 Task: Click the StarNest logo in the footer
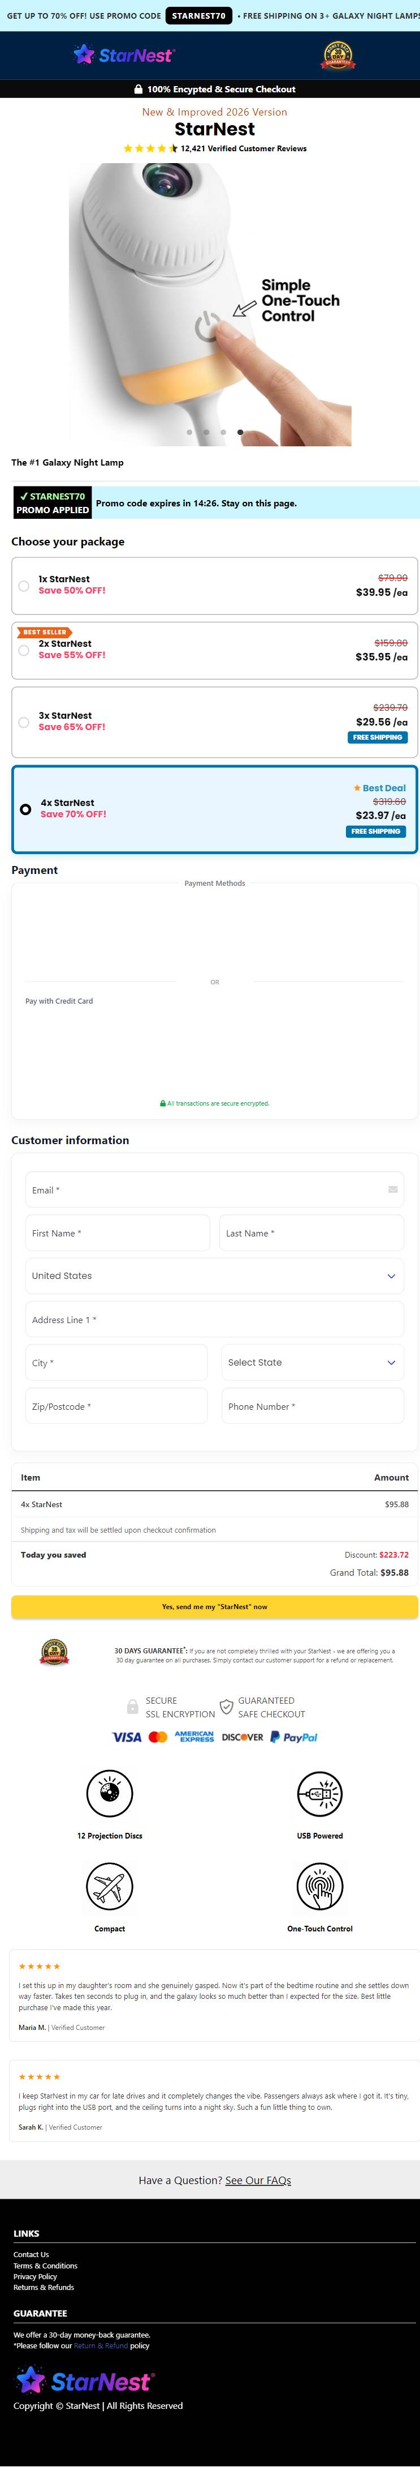[x=84, y=2381]
